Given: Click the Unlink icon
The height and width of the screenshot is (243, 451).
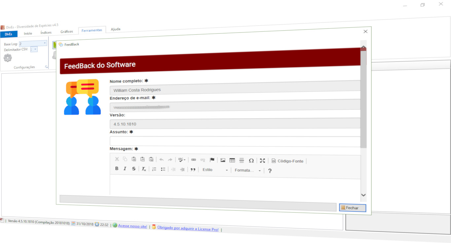Looking at the screenshot, I should 203,160.
